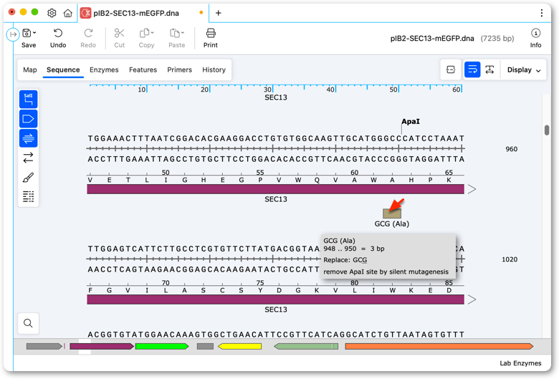559x379 pixels.
Task: Click line number 960
Action: point(511,149)
